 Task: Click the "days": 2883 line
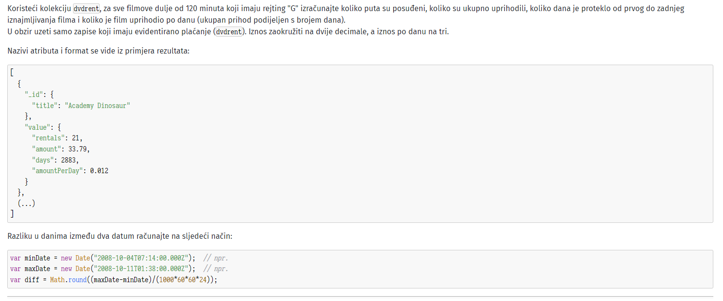pos(55,160)
